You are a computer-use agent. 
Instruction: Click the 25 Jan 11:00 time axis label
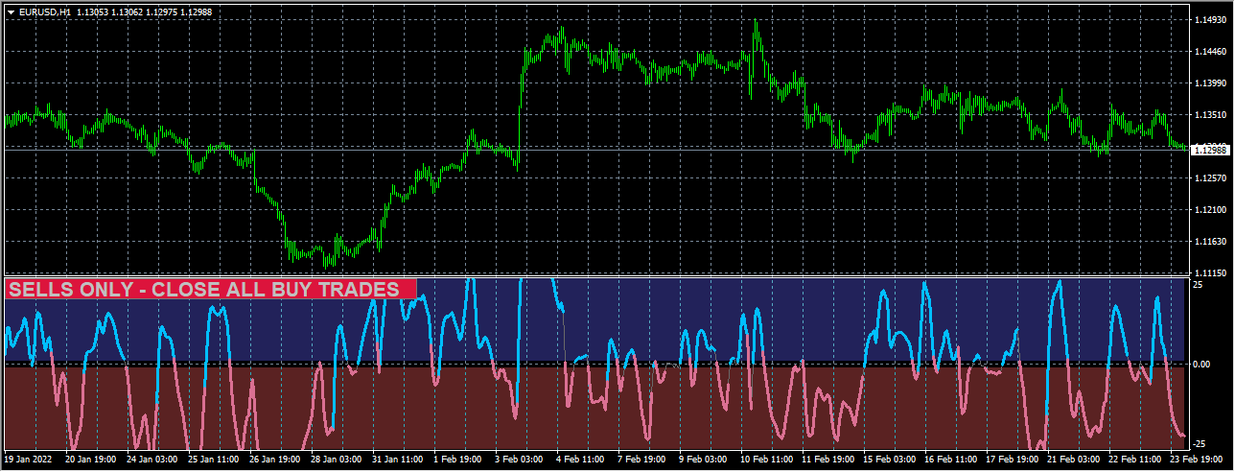213,459
